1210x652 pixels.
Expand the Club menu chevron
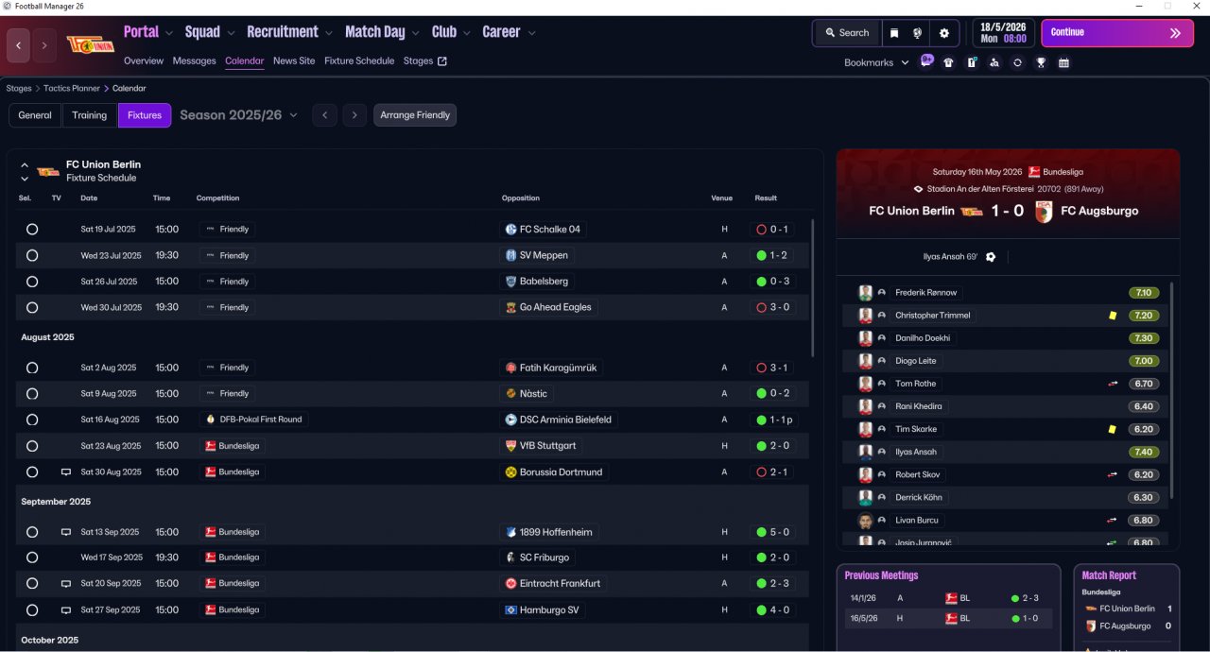point(467,33)
